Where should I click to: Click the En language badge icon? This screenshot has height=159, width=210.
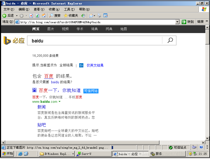pos(81,65)
